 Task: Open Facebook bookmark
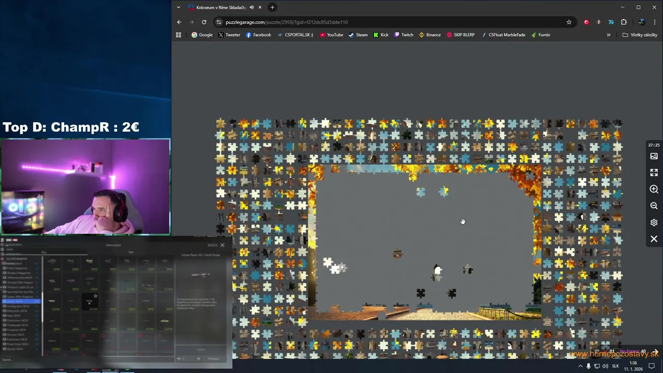pyautogui.click(x=258, y=35)
